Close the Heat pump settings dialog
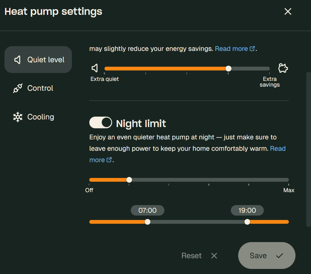This screenshot has height=274, width=311. pyautogui.click(x=288, y=12)
